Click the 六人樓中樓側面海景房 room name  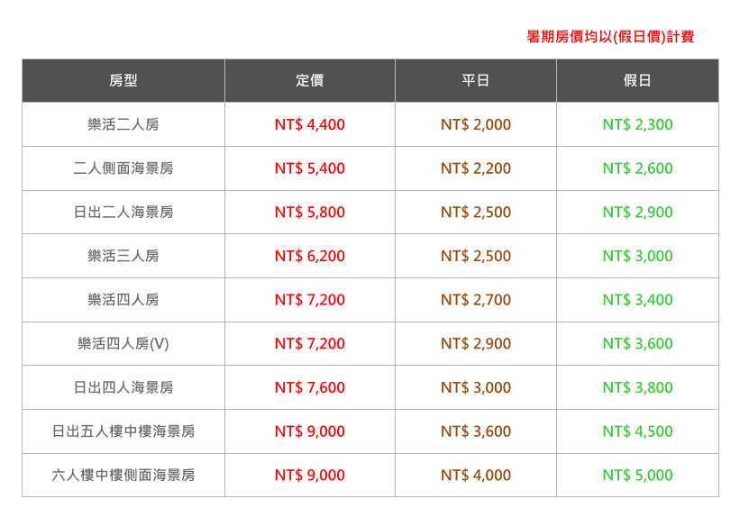click(123, 476)
